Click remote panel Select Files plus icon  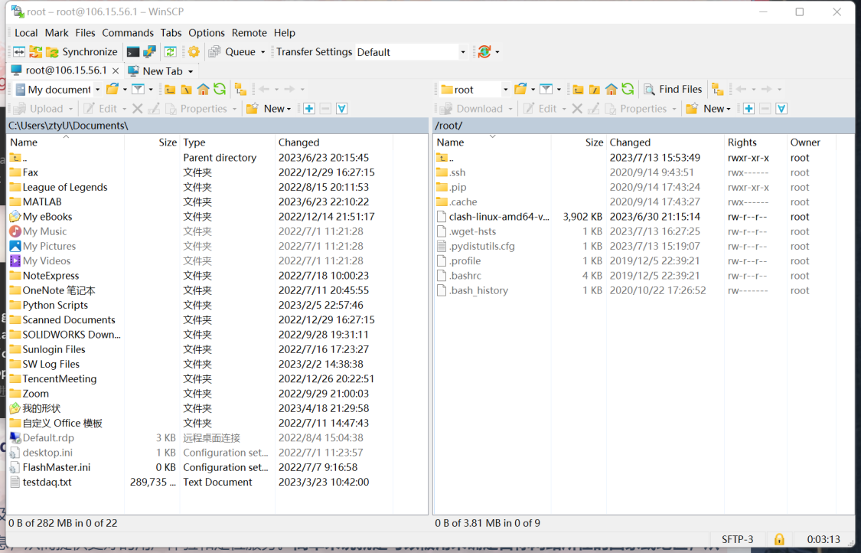[748, 108]
